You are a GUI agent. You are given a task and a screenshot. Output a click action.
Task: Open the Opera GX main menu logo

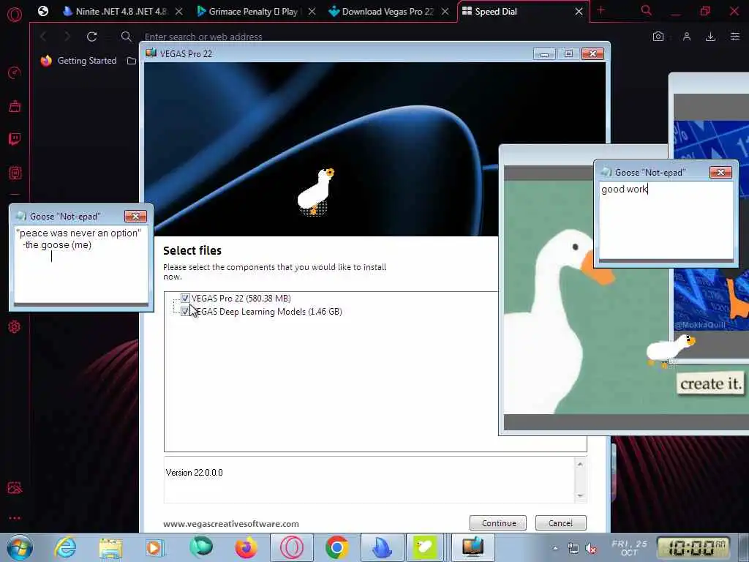15,15
